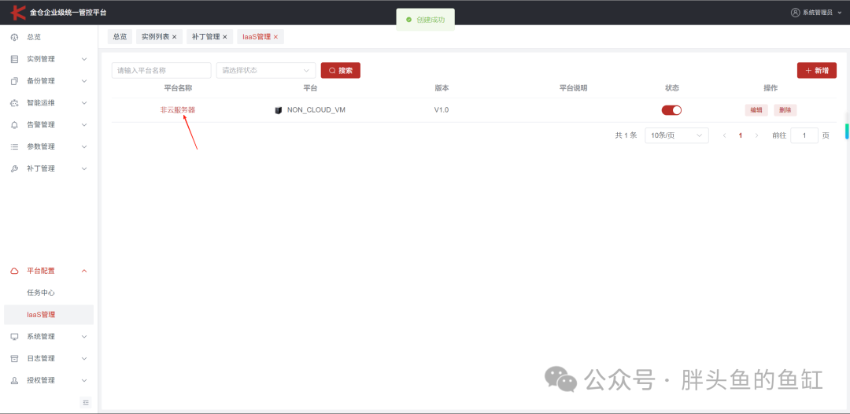The width and height of the screenshot is (850, 414).
Task: Click the 平台配置 cloud icon
Action: (x=15, y=271)
